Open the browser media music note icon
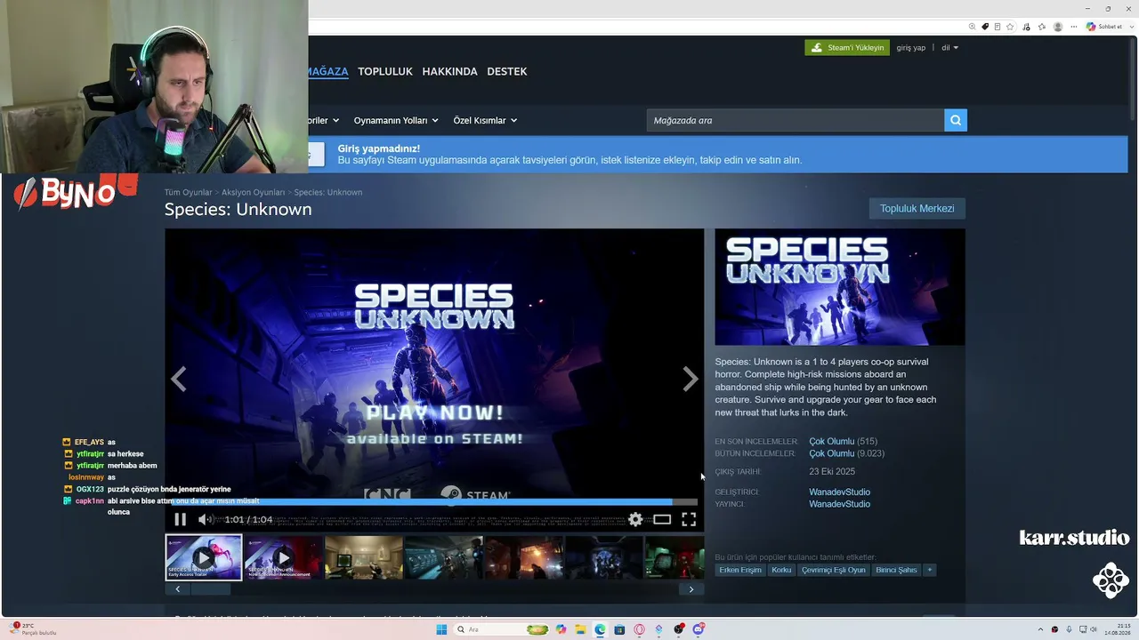 1026,27
